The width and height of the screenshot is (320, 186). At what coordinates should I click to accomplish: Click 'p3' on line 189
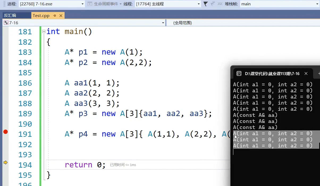click(83, 114)
